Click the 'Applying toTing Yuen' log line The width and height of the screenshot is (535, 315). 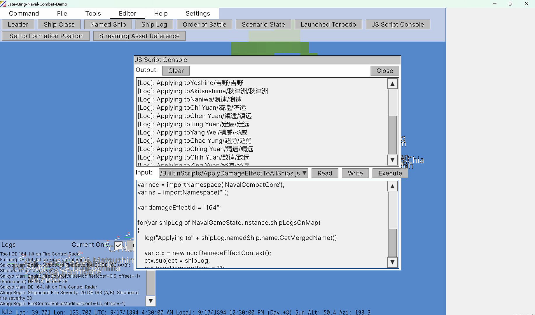(193, 124)
